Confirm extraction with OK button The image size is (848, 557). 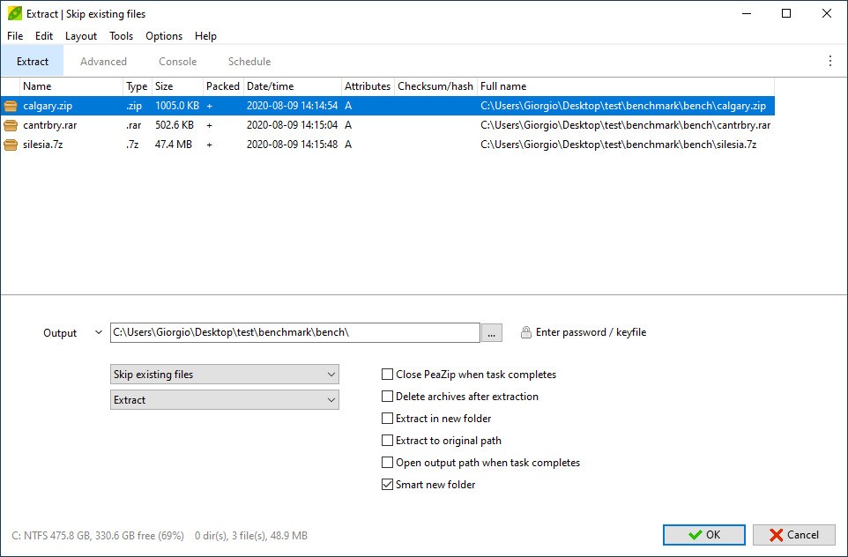(704, 535)
